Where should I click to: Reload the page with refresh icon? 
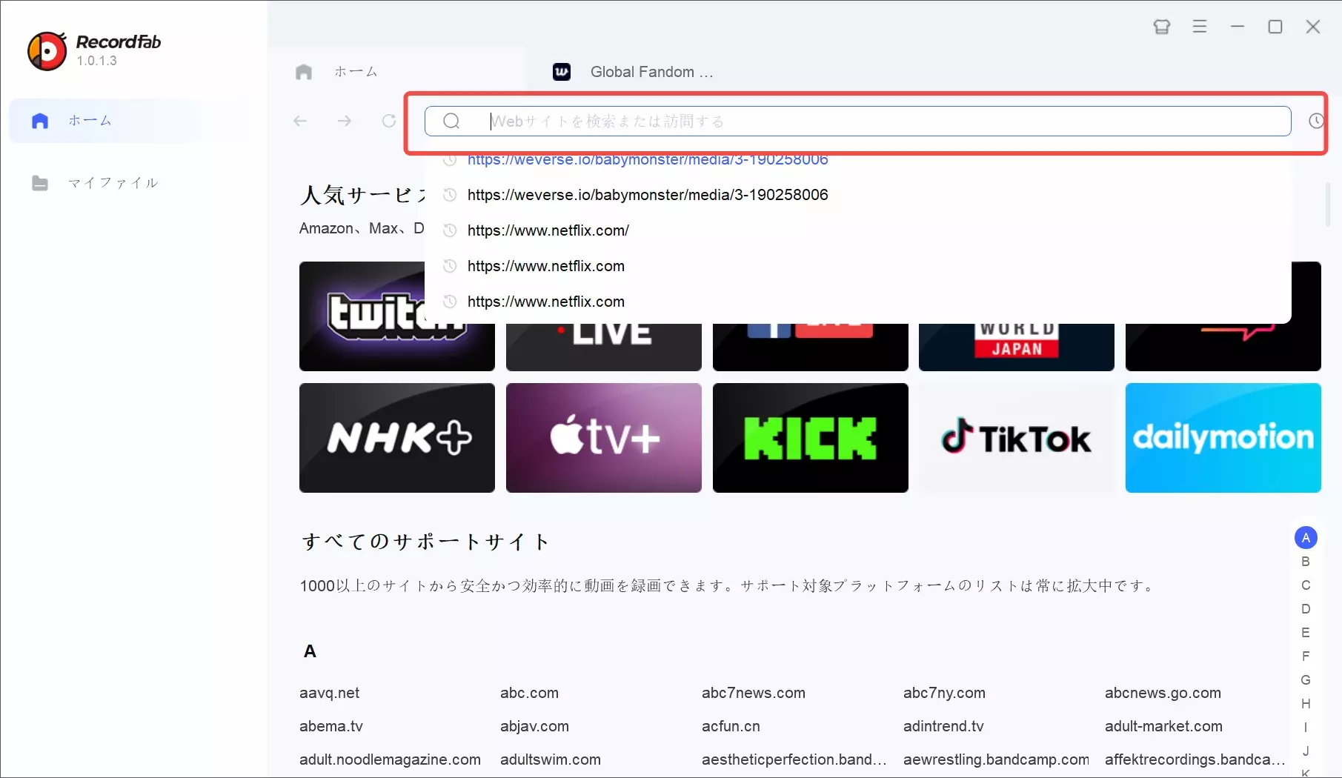[389, 121]
